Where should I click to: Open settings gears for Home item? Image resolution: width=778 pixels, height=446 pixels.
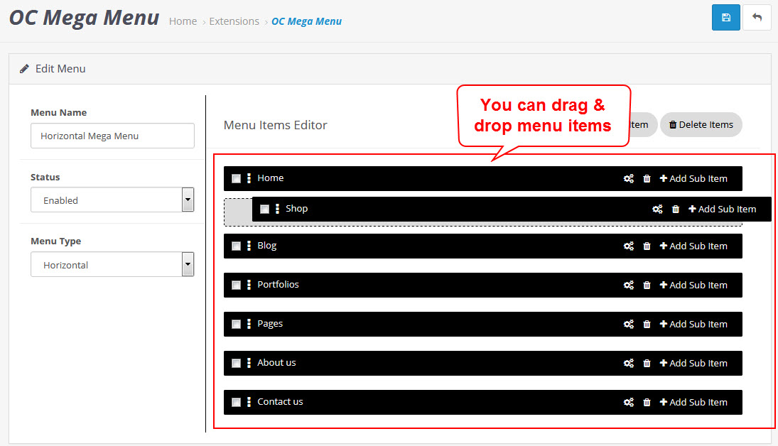click(x=629, y=178)
